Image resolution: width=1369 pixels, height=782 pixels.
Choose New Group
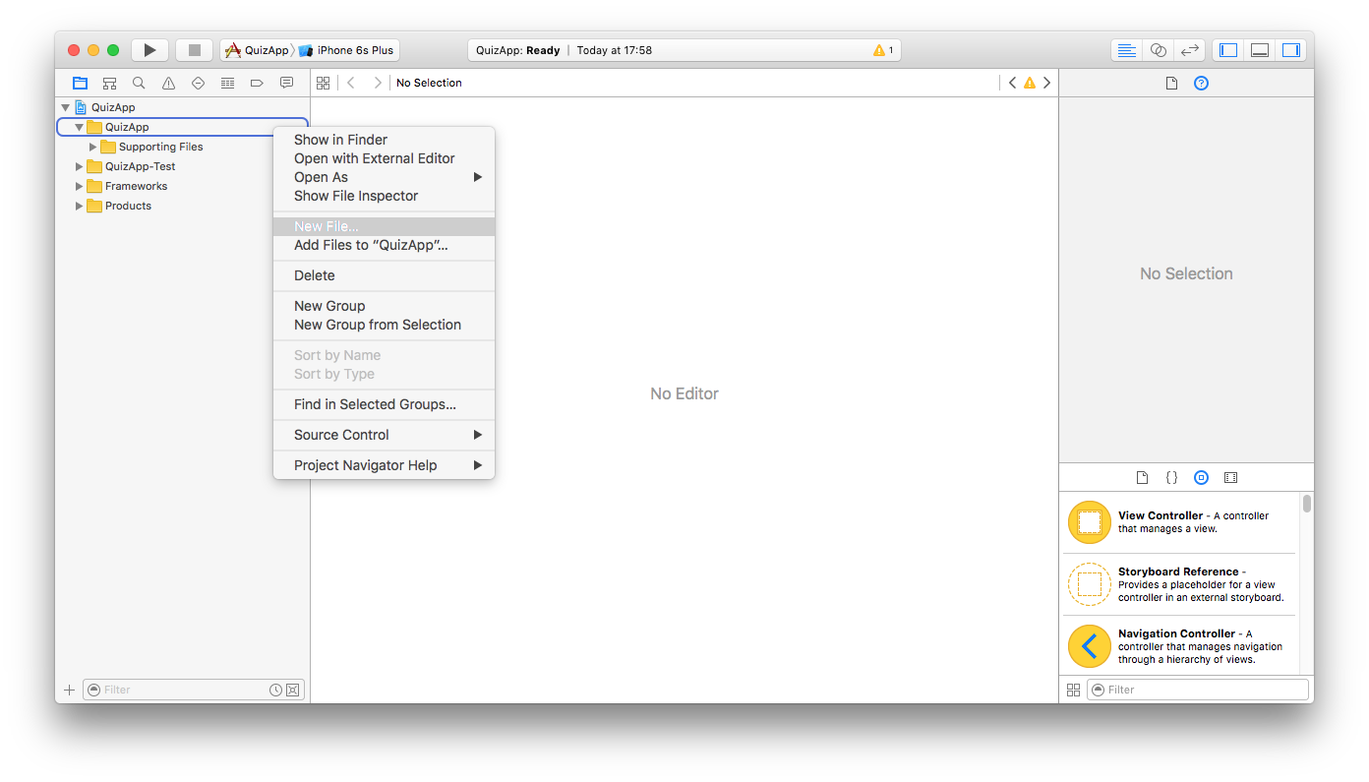[384, 306]
